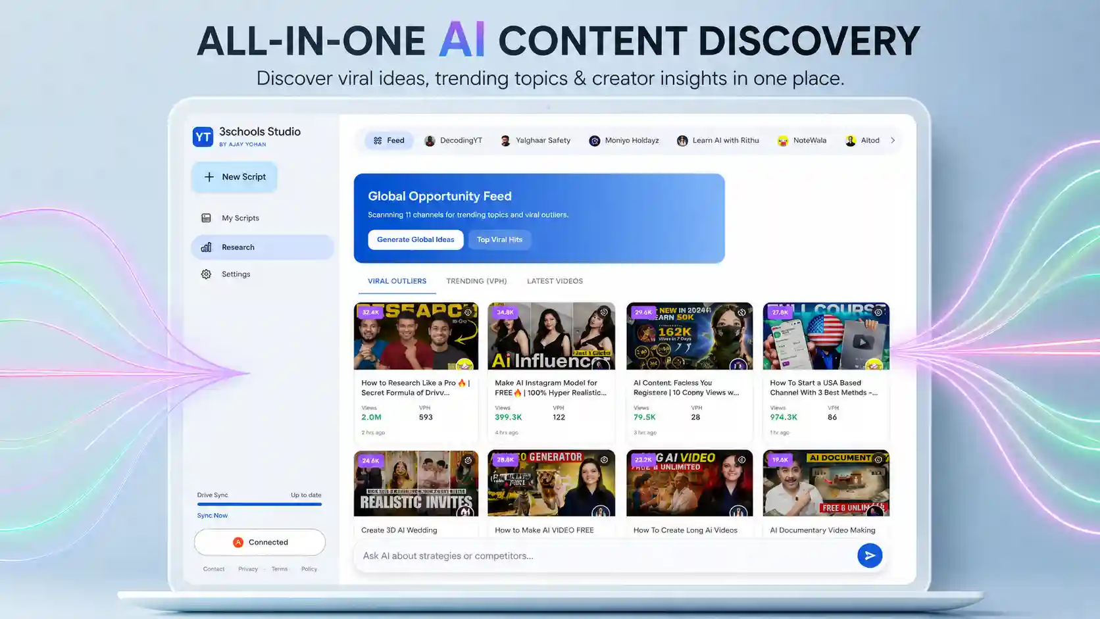Click the Global Opportunity Feed heading
Image resolution: width=1100 pixels, height=619 pixels.
point(439,196)
